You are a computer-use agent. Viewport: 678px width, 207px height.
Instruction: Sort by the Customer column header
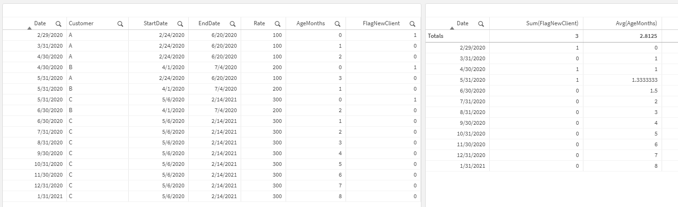click(81, 23)
